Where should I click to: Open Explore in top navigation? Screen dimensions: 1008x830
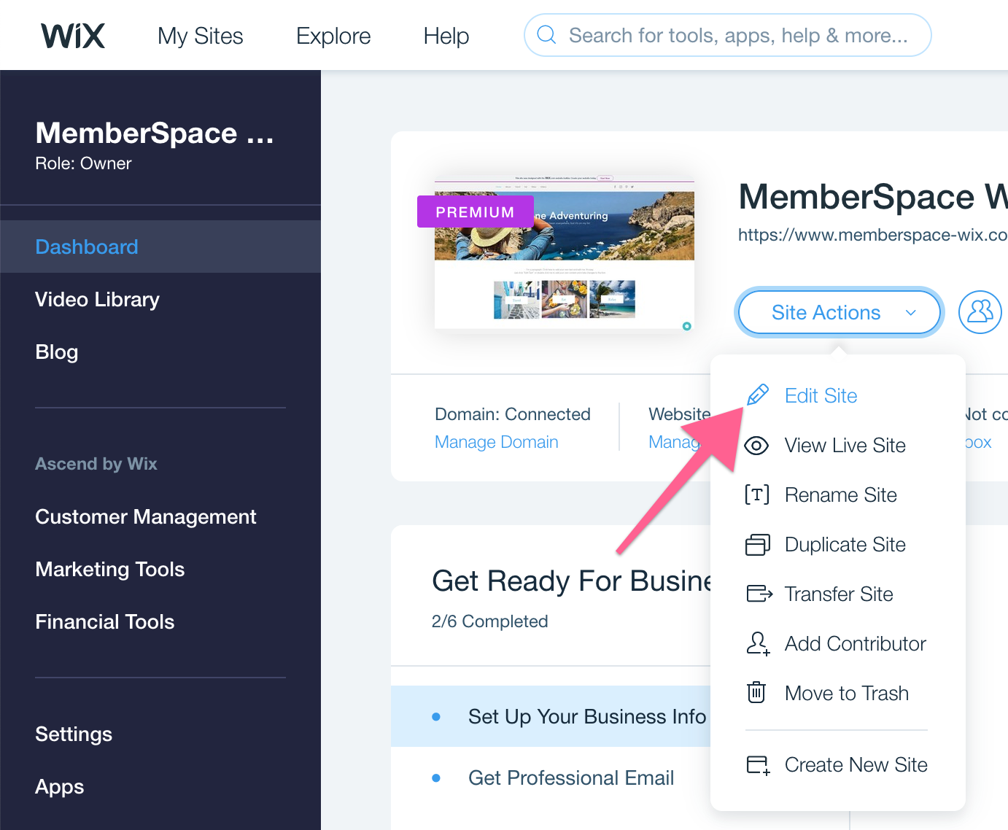333,36
